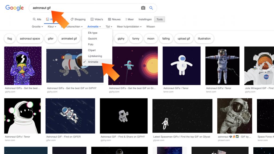Filter by the flag chip
274x154 pixels.
point(10,38)
